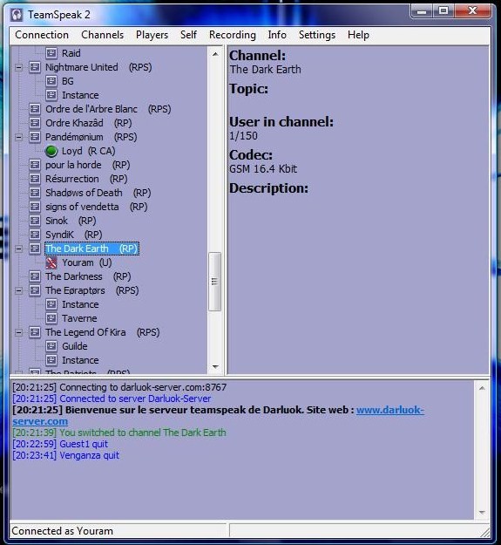Click icon of Instance under Nightmare United

coord(51,95)
